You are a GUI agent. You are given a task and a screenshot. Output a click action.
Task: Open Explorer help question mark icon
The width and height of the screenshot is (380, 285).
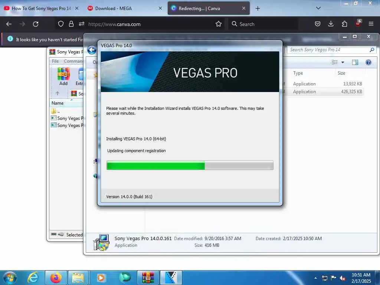(x=368, y=62)
